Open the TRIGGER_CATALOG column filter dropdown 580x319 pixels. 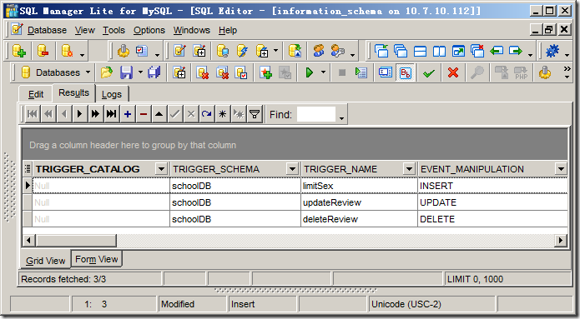click(x=161, y=169)
